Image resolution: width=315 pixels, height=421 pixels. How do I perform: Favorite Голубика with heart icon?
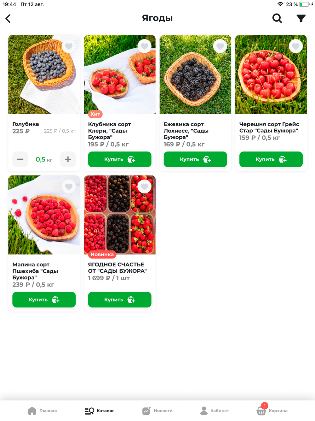click(69, 46)
